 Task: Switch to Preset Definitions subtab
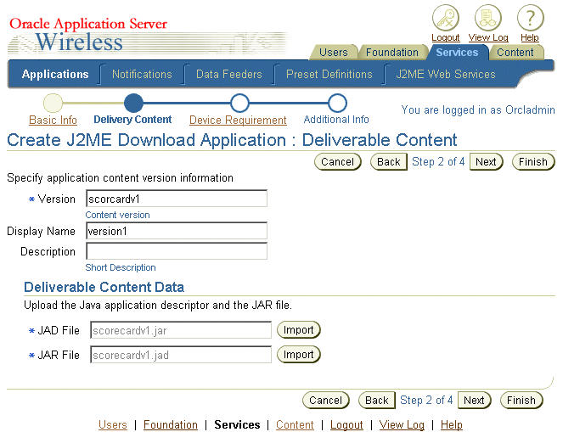(x=329, y=75)
